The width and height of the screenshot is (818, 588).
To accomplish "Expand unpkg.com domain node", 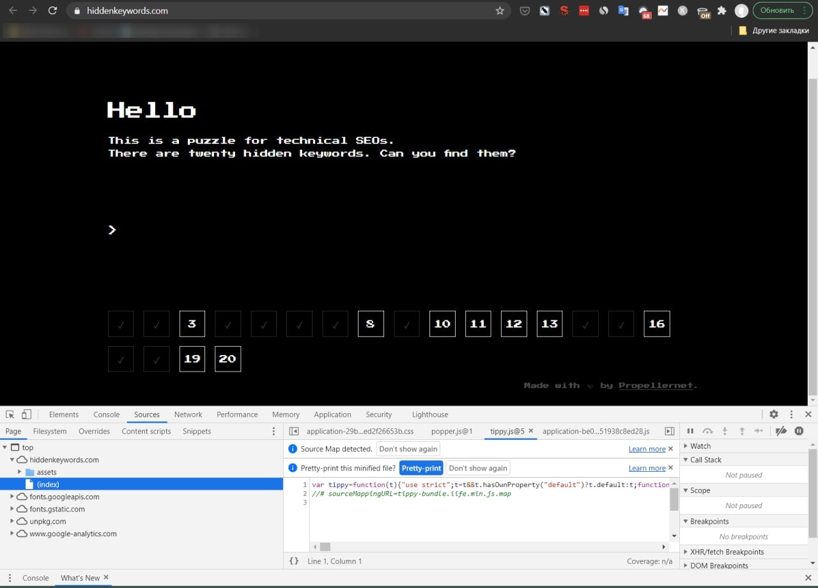I will [12, 521].
